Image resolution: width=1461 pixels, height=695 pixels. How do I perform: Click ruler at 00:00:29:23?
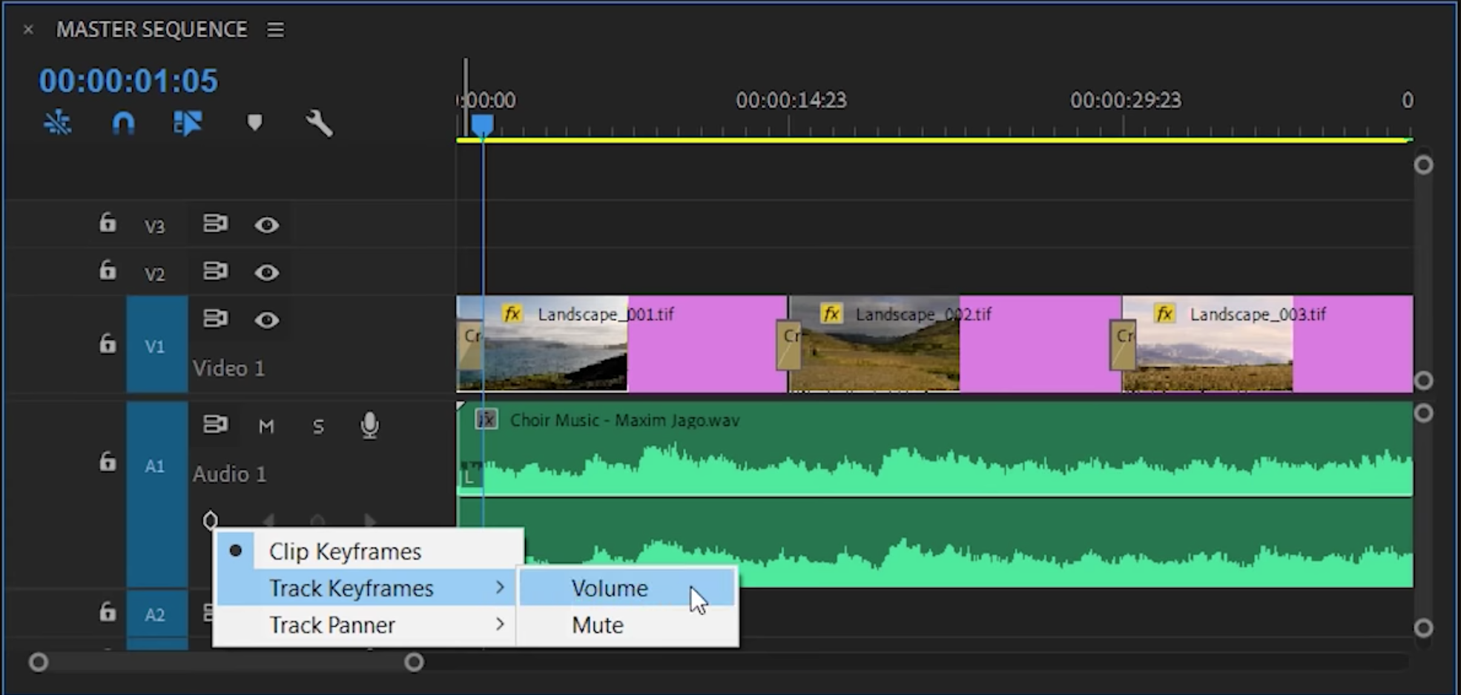tap(1125, 100)
